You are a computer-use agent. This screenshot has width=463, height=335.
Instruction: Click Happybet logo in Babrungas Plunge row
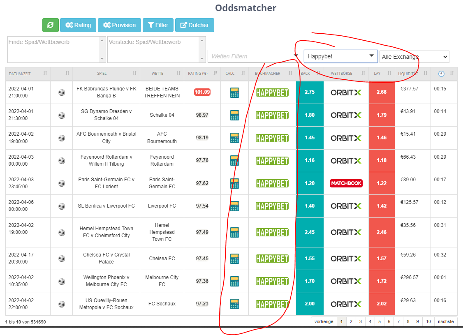coord(272,92)
